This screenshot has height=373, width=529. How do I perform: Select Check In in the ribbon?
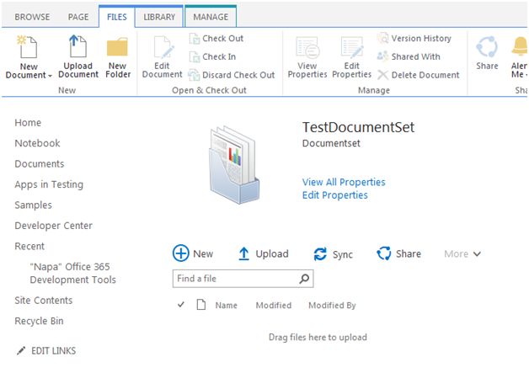tap(212, 56)
